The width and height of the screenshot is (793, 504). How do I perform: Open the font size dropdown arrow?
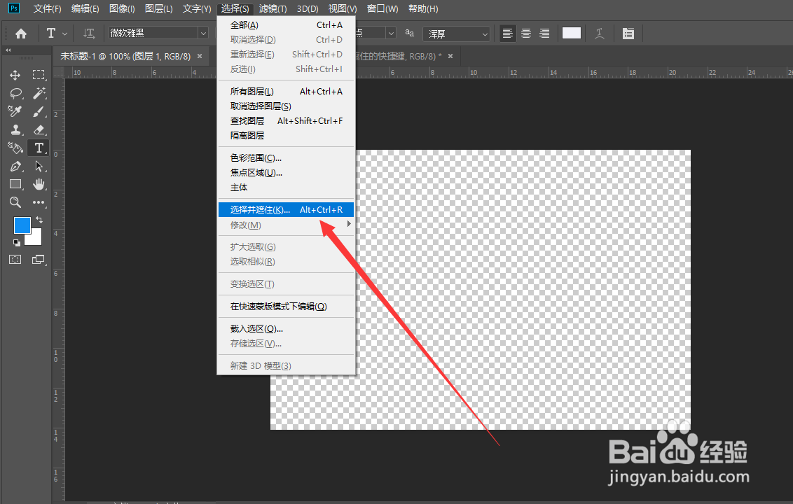click(390, 34)
